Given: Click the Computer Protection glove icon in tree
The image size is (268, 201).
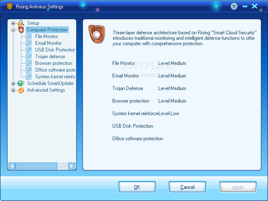Looking at the screenshot, I should point(21,30).
